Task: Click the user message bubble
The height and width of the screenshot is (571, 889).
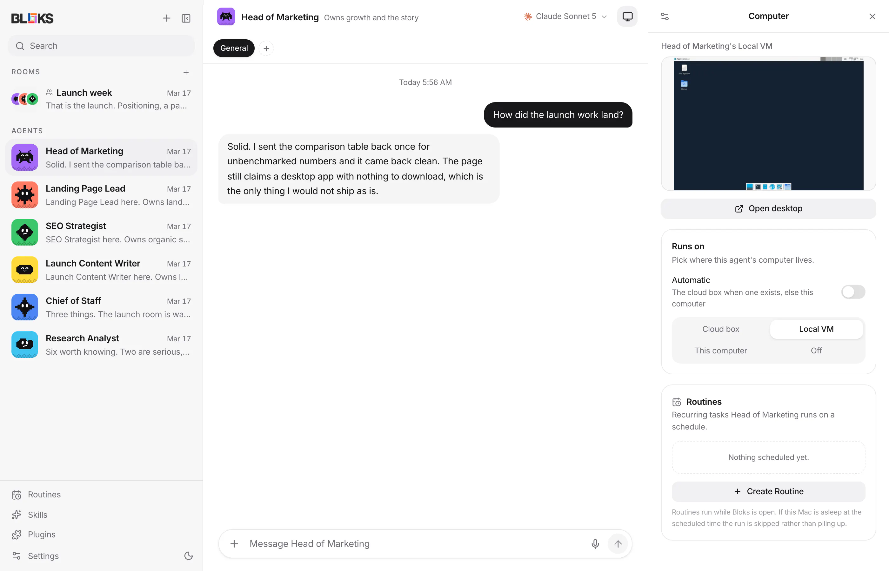Action: (558, 115)
